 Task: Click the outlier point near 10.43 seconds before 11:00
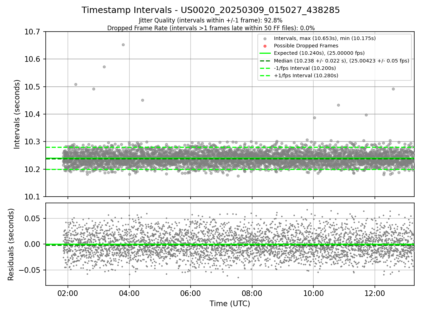coord(338,105)
